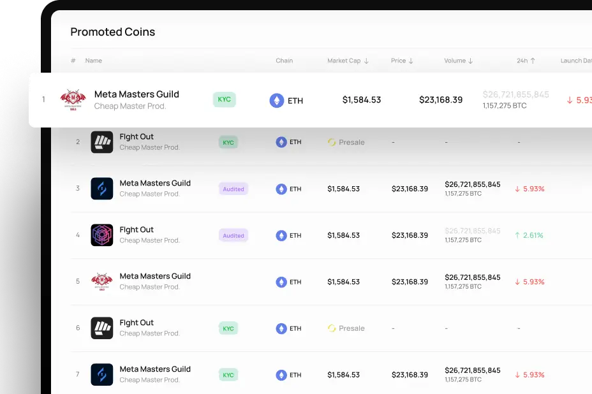Click the Meta Masters Guild dragon logo in row 1
Image resolution: width=592 pixels, height=394 pixels.
click(73, 99)
